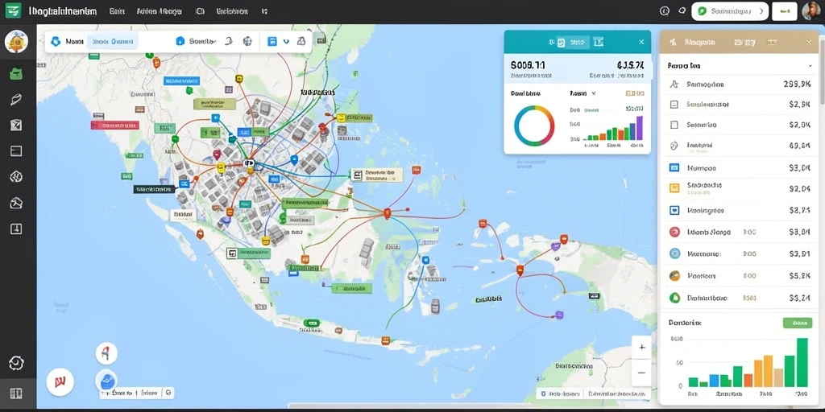Viewport: 825px width, 412px height.
Task: Click the purple bar in teal panel chart
Action: pyautogui.click(x=640, y=128)
